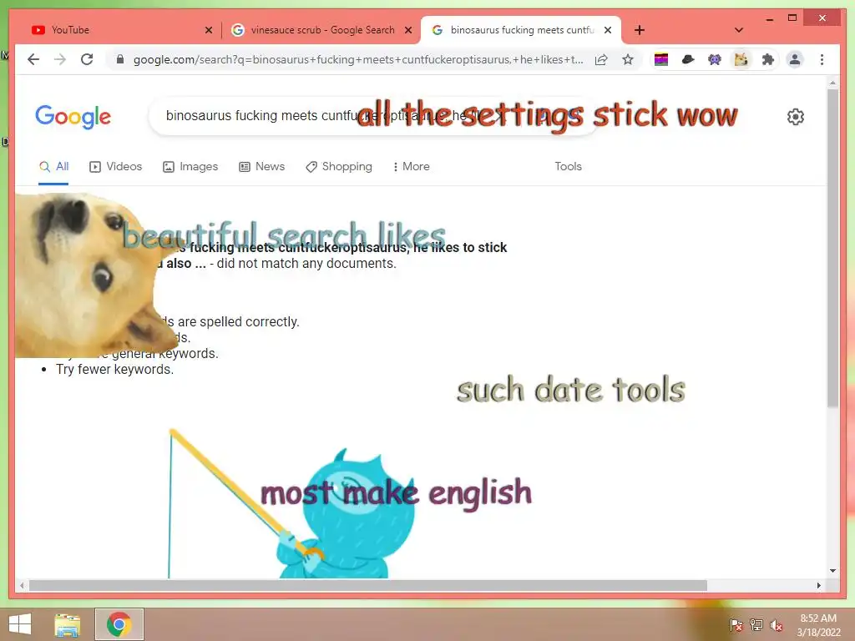The image size is (855, 641).
Task: Click 'did not match any documents.' text
Action: point(306,264)
